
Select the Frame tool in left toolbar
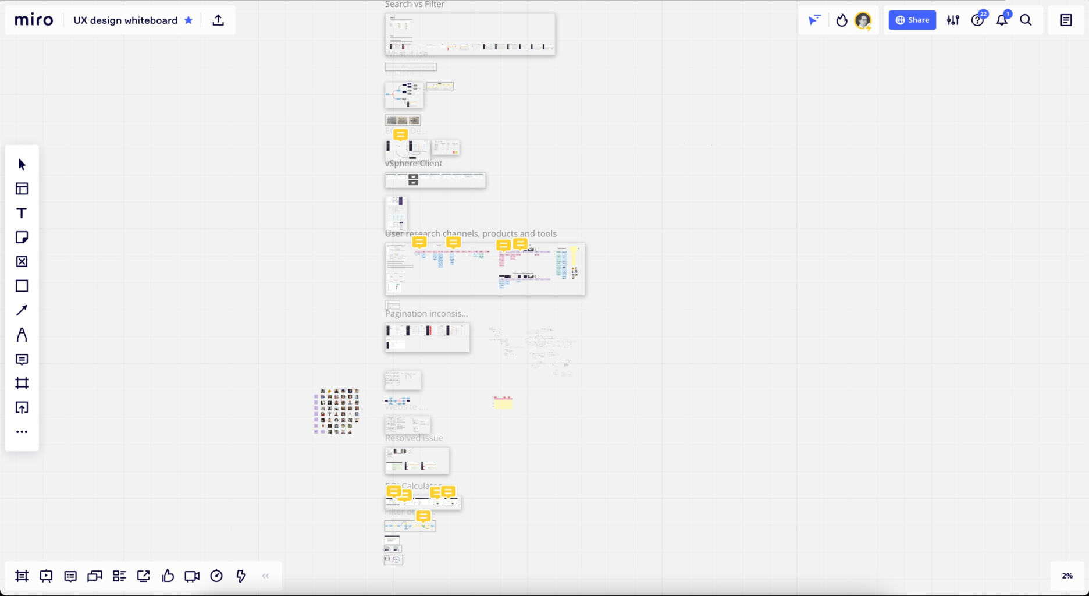(x=22, y=383)
